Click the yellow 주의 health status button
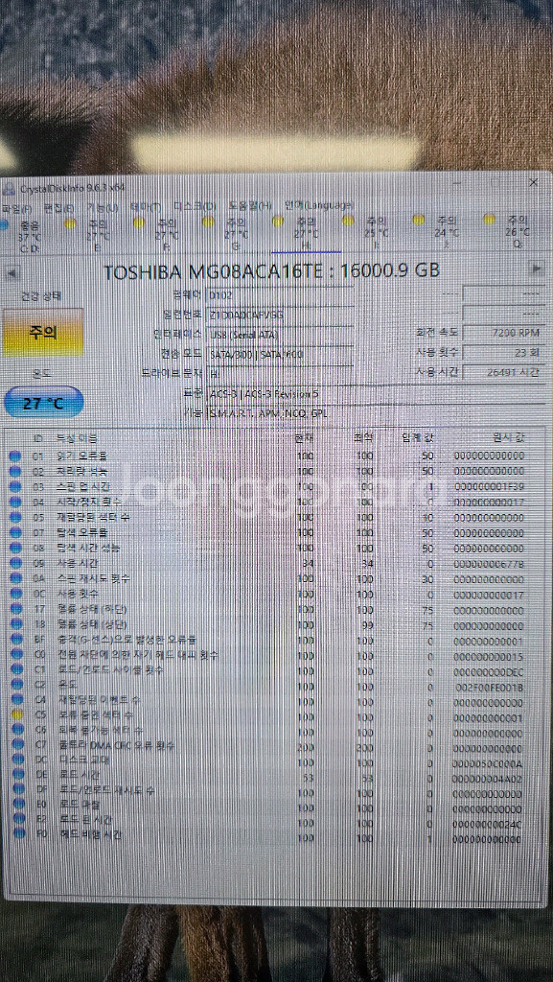The image size is (553, 982). [x=42, y=332]
